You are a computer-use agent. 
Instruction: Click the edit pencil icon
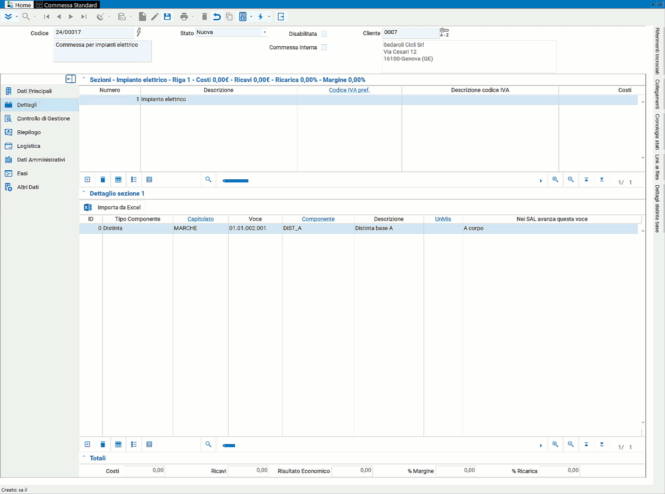[155, 17]
